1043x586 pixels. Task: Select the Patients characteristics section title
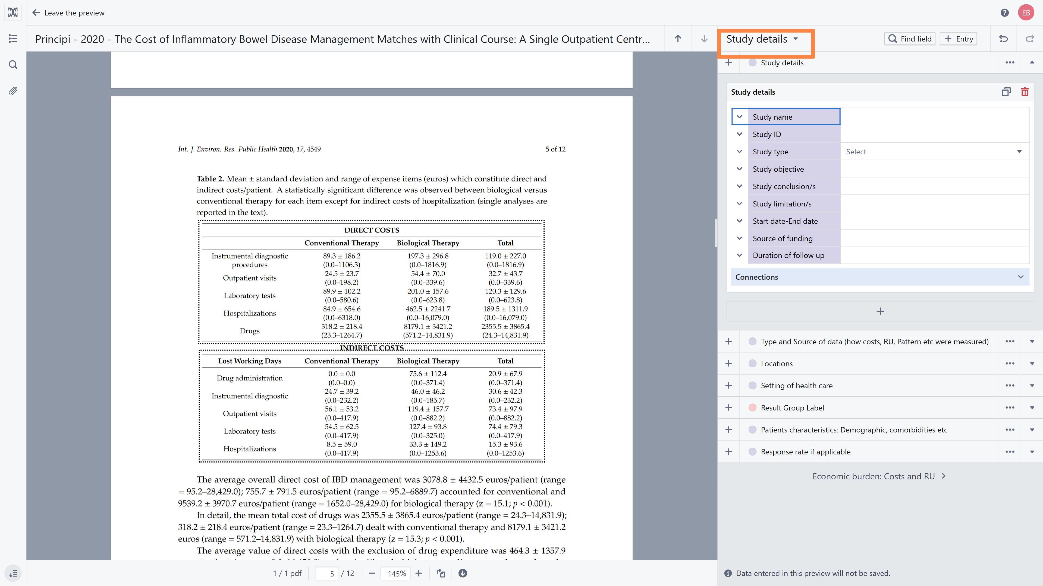coord(854,429)
